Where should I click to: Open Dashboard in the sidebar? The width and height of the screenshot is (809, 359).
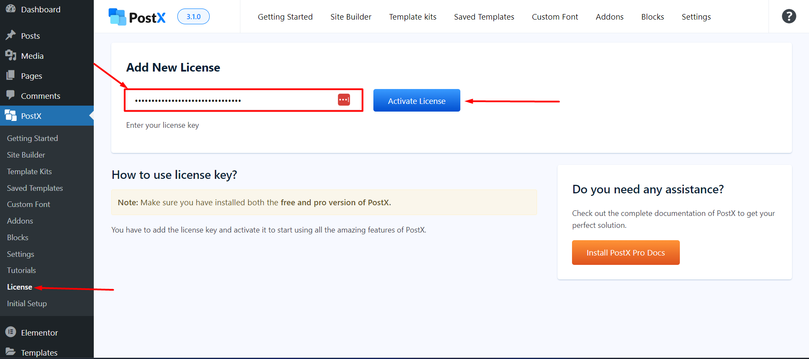47,9
